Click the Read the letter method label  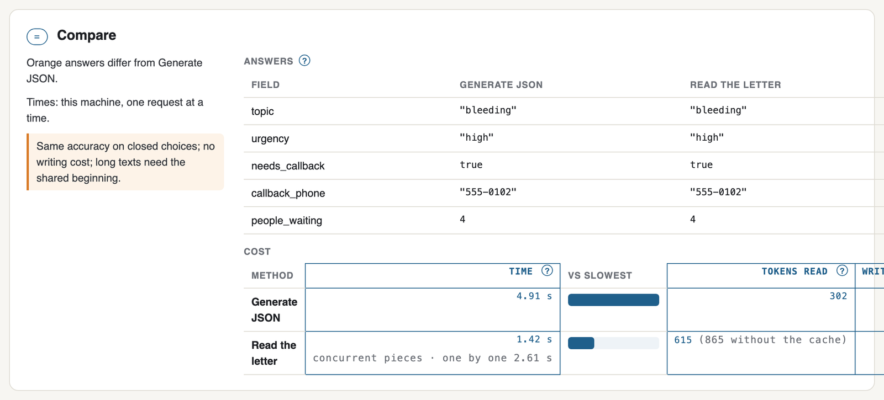(273, 353)
